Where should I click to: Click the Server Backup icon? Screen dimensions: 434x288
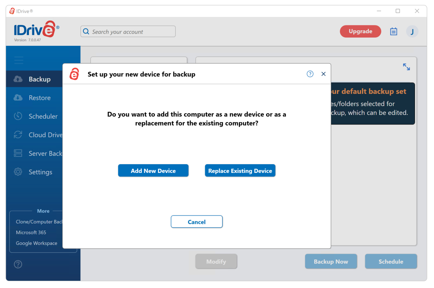[x=18, y=153]
